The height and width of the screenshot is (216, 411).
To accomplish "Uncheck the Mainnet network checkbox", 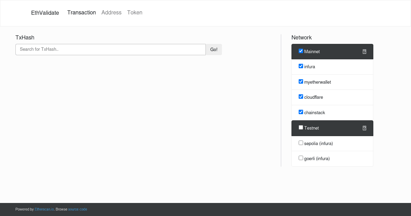I will click(x=301, y=51).
